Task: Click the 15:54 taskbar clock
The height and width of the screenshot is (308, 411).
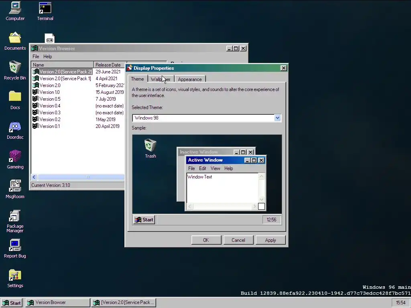Action: click(401, 303)
